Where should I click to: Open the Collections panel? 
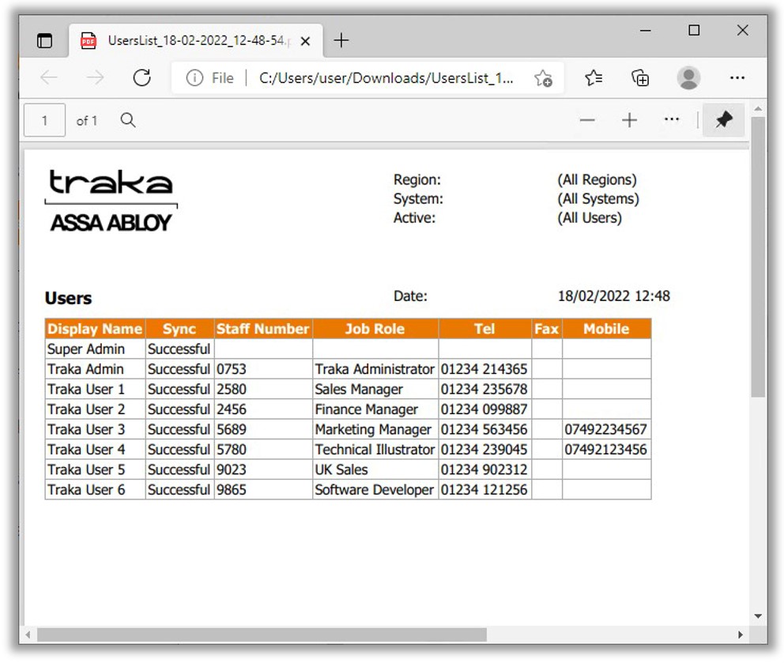point(640,78)
